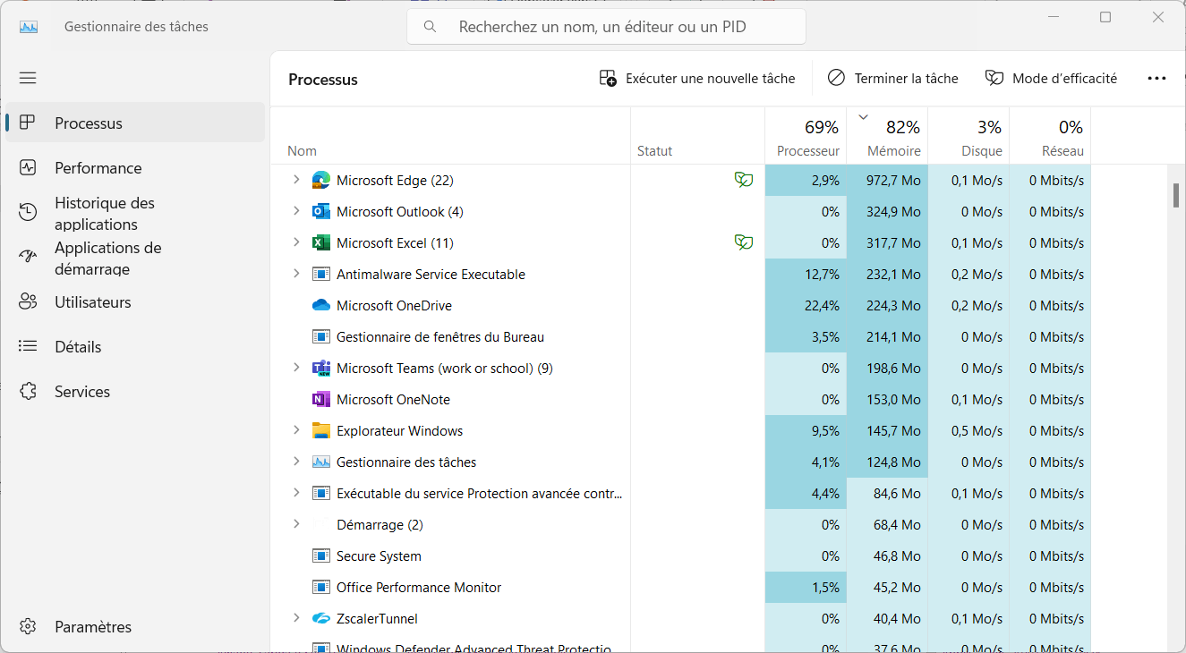Click the search magnifier icon
Screen dimensions: 1186x653
(431, 27)
